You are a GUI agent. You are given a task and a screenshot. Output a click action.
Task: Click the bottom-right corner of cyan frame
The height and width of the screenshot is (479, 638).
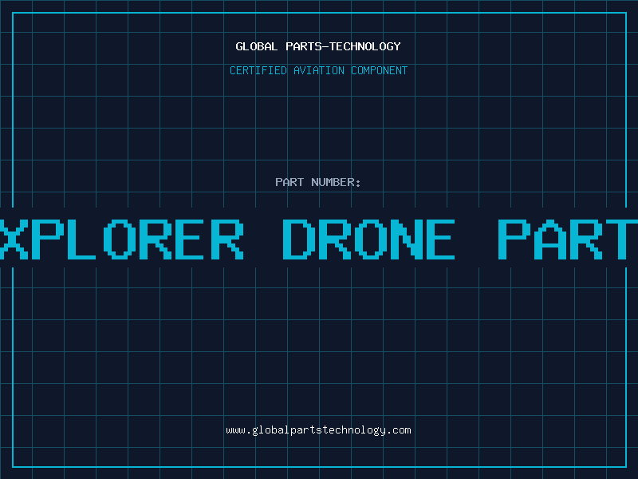626,467
